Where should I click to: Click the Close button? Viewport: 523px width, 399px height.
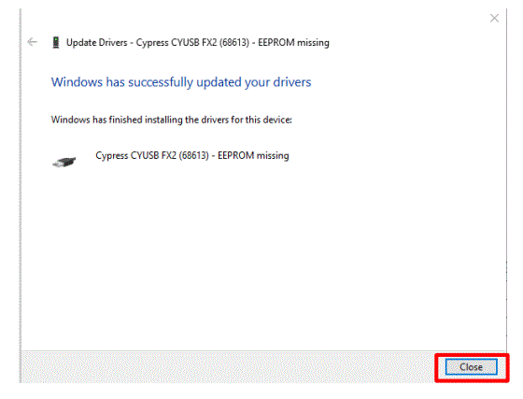(472, 367)
